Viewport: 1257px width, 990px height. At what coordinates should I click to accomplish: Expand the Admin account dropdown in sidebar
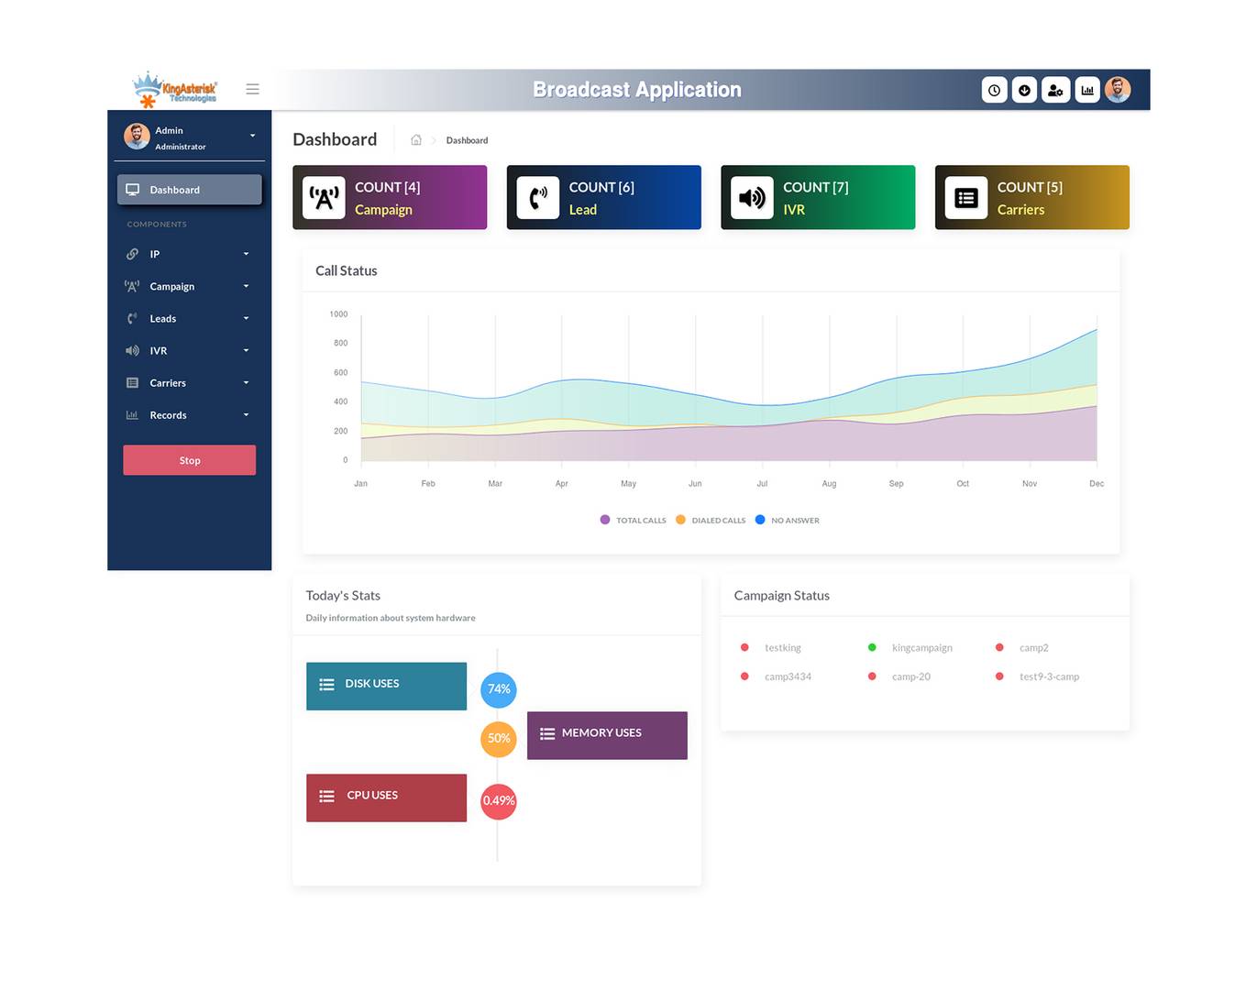(252, 136)
